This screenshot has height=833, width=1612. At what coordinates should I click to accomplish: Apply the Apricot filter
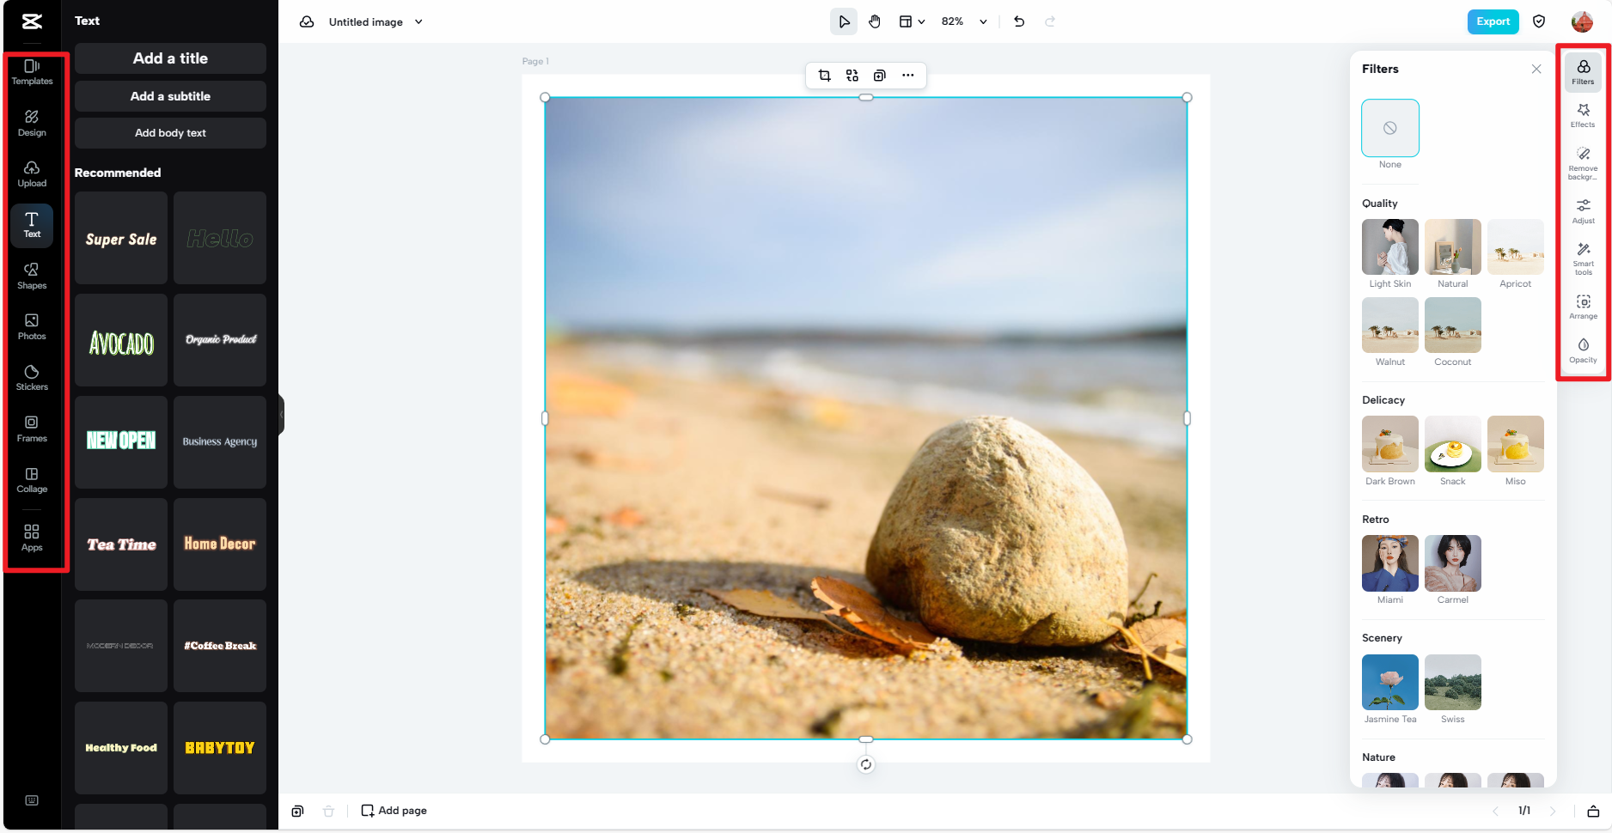[x=1516, y=246]
